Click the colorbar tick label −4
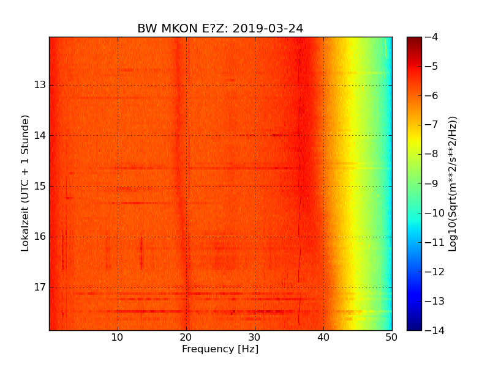Viewport: 490px width, 367px height. pos(432,37)
